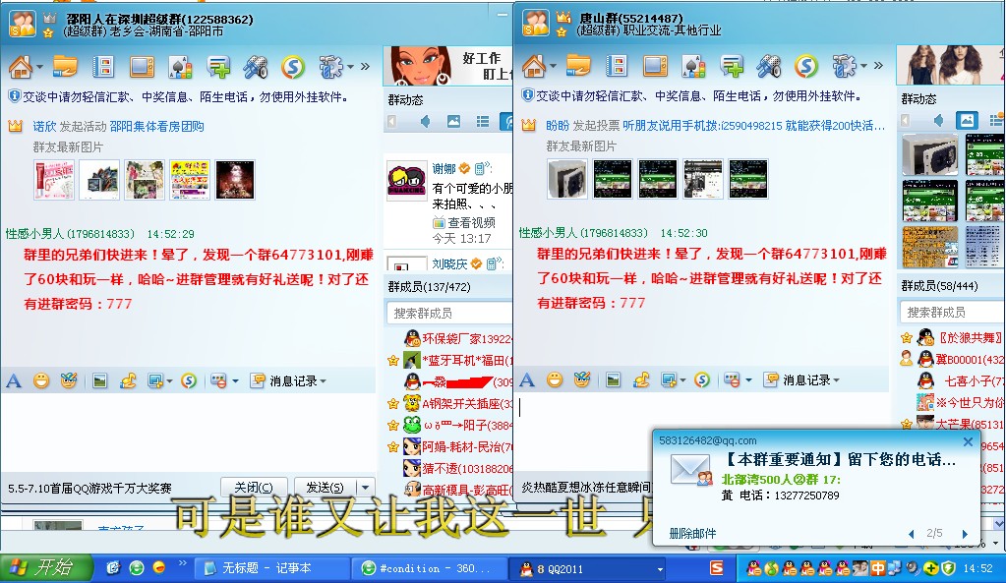Click sender 性感小男人(1796814833) in 唐山群 chat

(583, 233)
